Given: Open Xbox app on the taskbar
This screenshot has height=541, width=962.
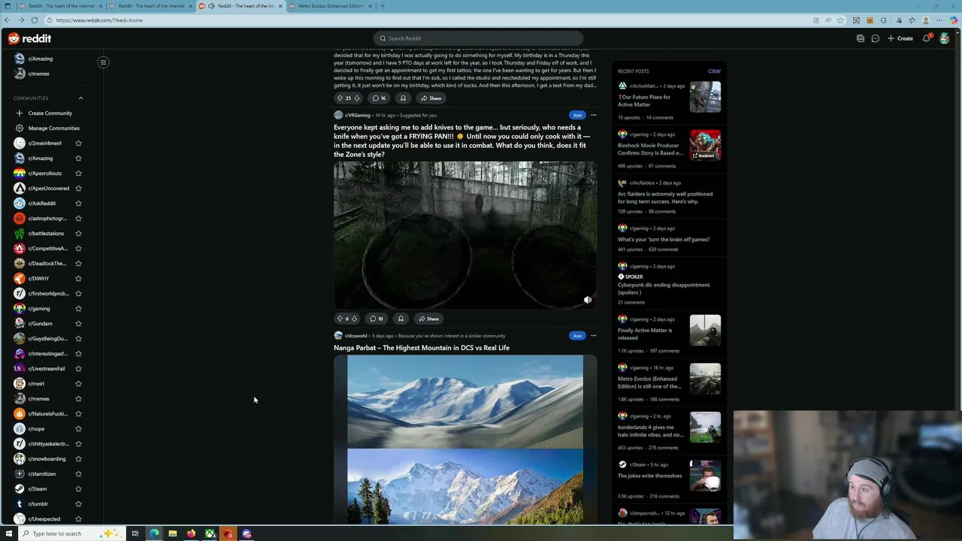Looking at the screenshot, I should 210,533.
